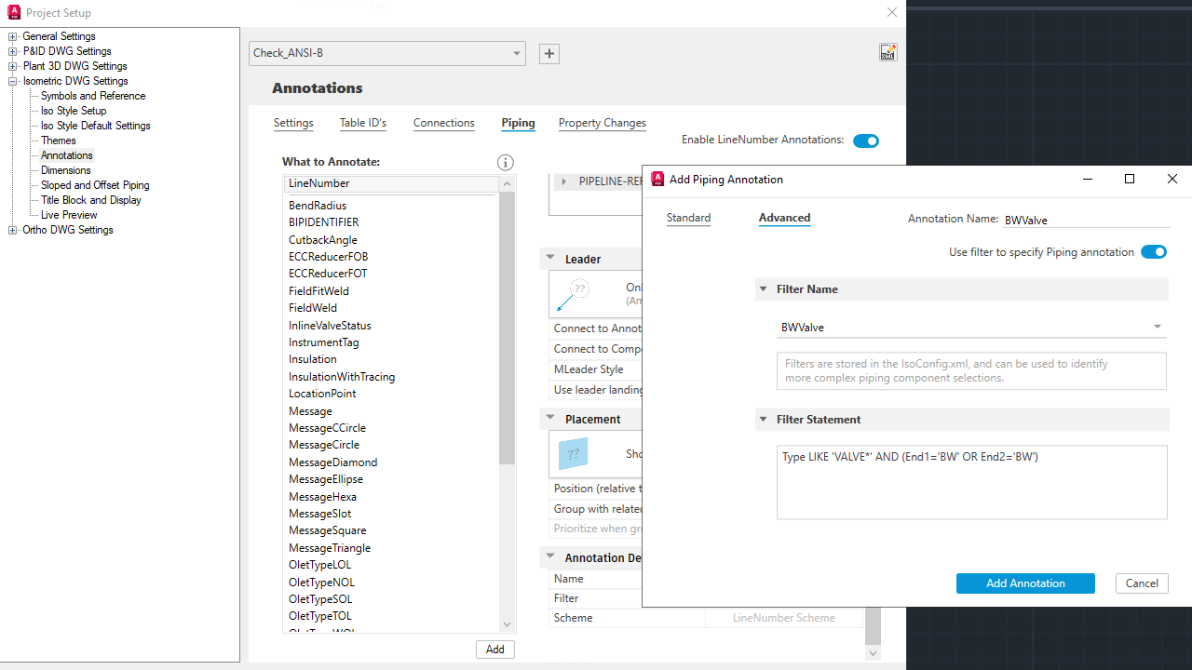Select the Advanced tab in annotation dialog

(x=784, y=218)
